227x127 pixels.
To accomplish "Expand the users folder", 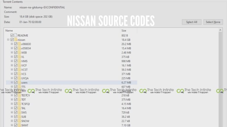I will tap(12, 82).
